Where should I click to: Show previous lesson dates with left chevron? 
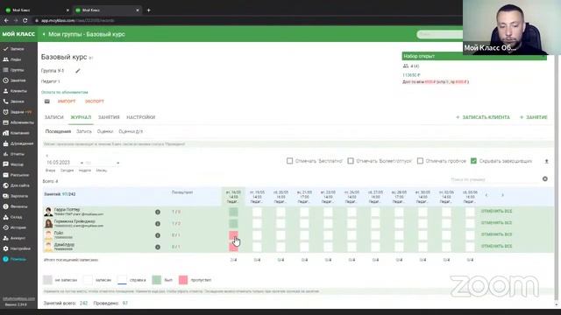[x=486, y=195]
